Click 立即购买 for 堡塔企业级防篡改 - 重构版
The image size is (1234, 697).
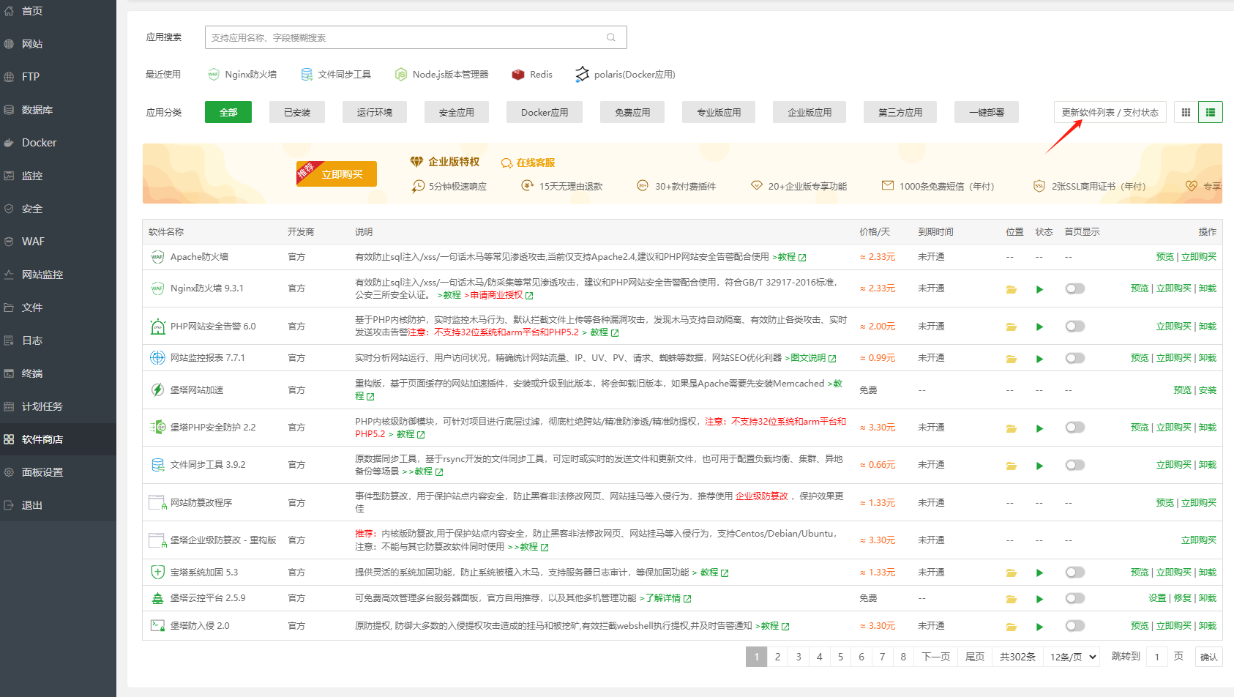pos(1199,540)
